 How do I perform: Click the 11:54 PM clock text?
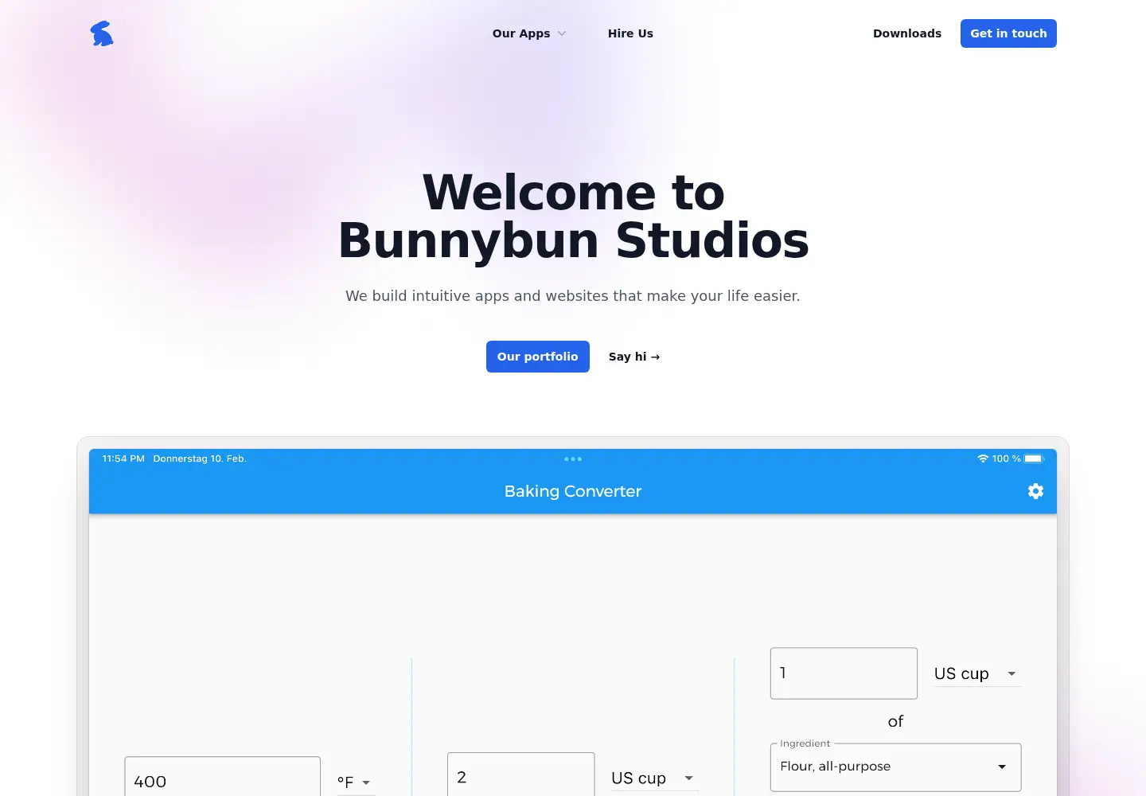pyautogui.click(x=123, y=458)
